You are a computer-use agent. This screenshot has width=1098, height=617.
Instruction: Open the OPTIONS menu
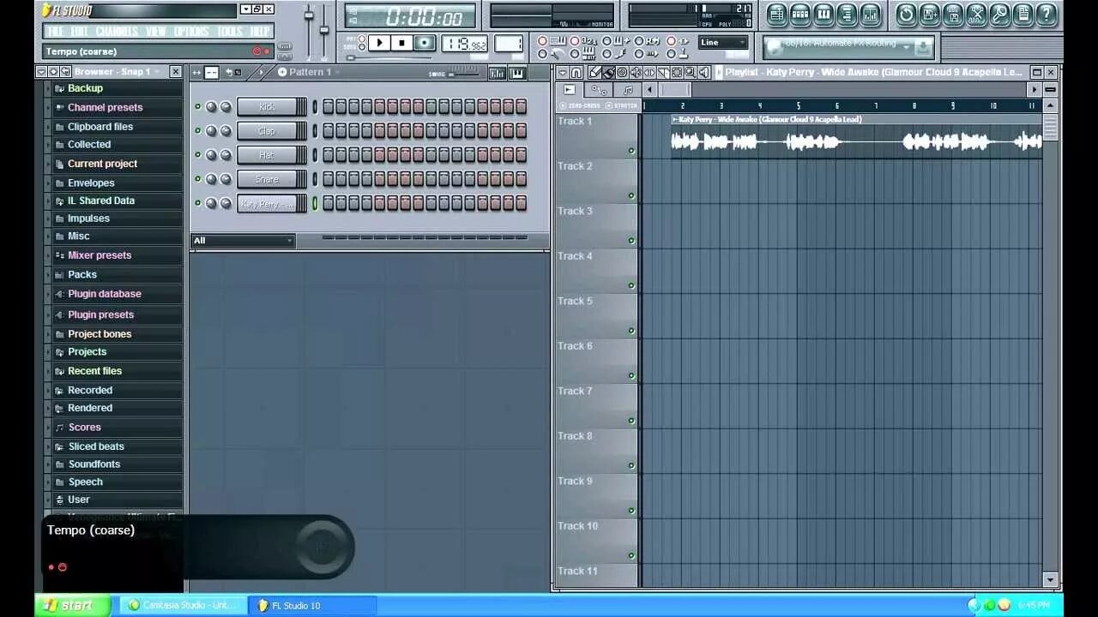[x=191, y=32]
